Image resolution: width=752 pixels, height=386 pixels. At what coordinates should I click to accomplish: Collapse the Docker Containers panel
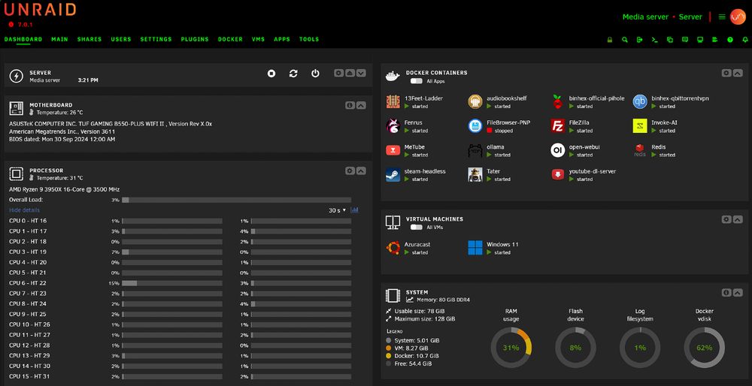(x=738, y=73)
